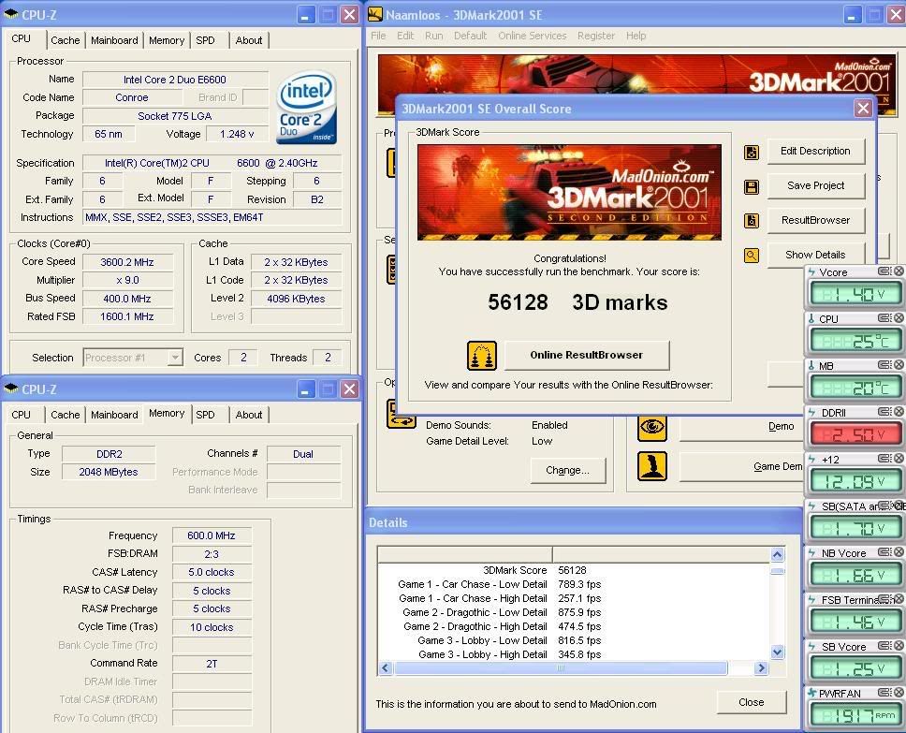Click the Edit Description document icon

752,152
